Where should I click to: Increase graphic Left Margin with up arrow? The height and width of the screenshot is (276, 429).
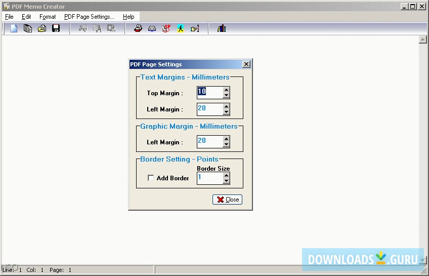click(x=226, y=139)
